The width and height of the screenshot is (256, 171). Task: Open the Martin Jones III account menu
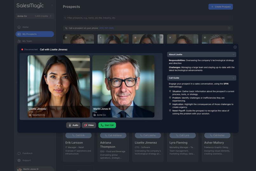(x=35, y=169)
